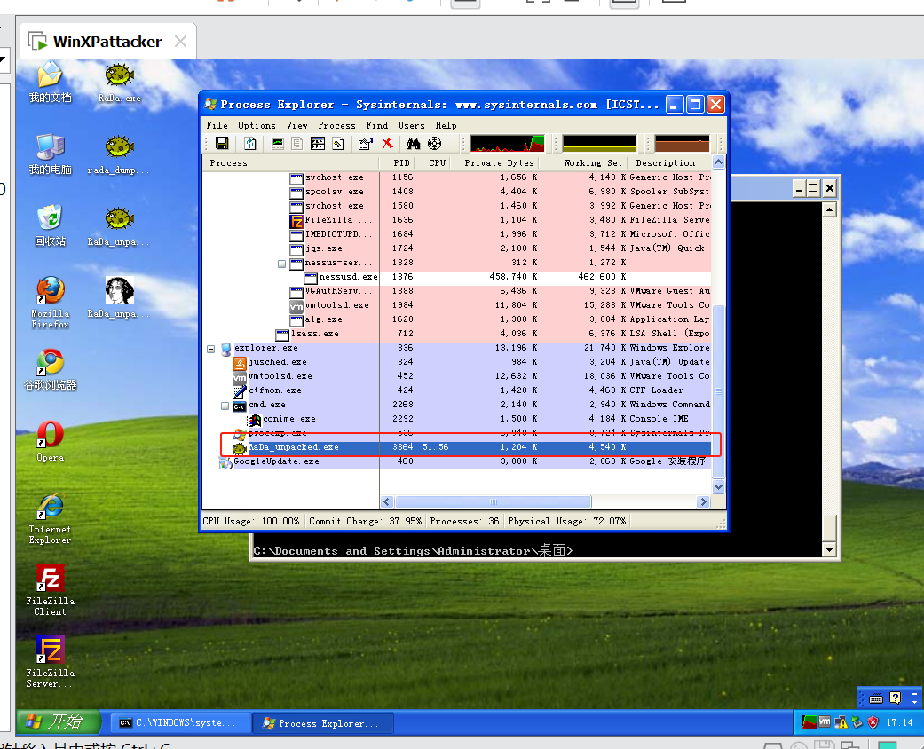Collapse the cmd.exe tree node
Screen dimensions: 924x749
click(x=225, y=406)
